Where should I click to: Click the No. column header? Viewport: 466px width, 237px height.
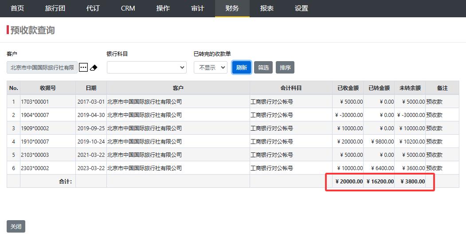(x=14, y=88)
